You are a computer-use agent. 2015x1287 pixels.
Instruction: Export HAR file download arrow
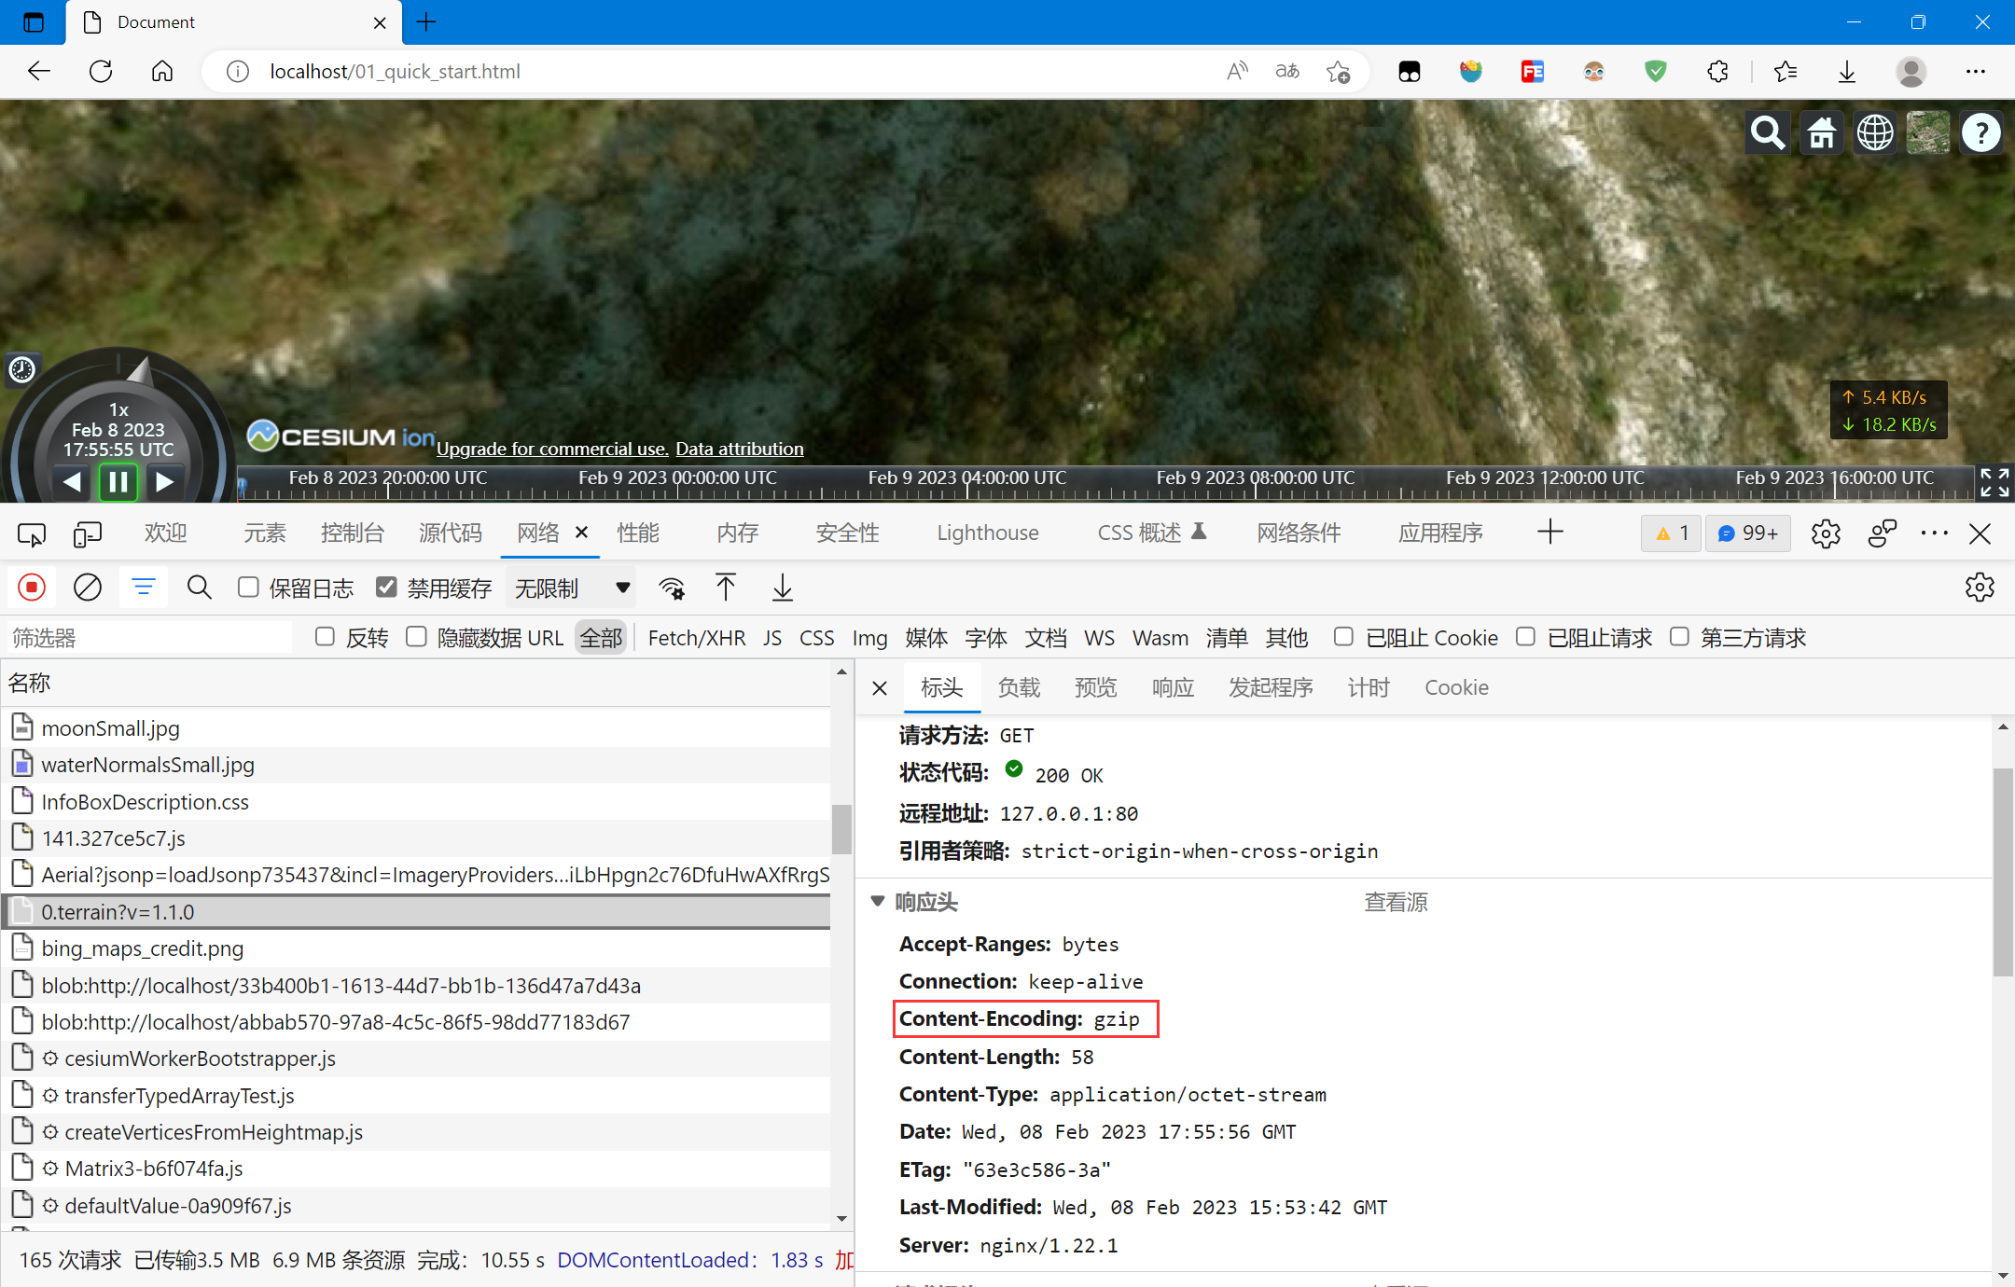[x=783, y=588]
